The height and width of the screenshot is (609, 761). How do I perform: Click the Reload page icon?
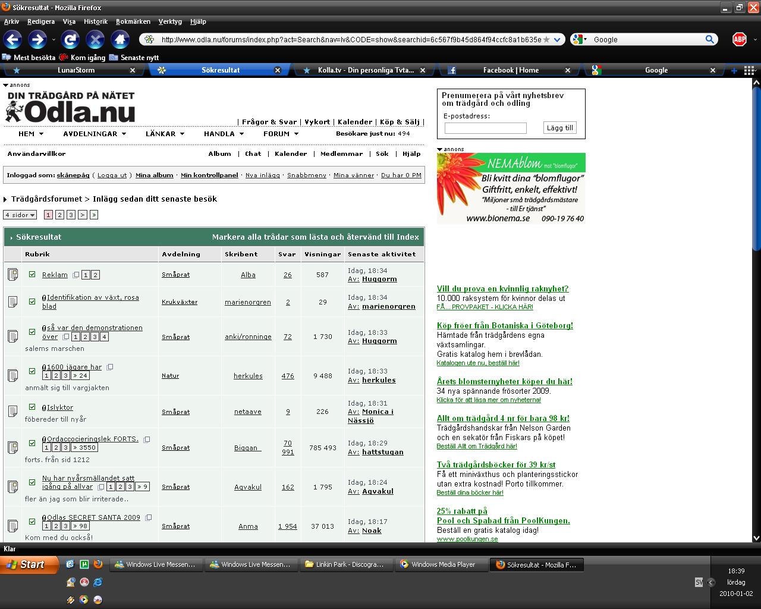(70, 40)
